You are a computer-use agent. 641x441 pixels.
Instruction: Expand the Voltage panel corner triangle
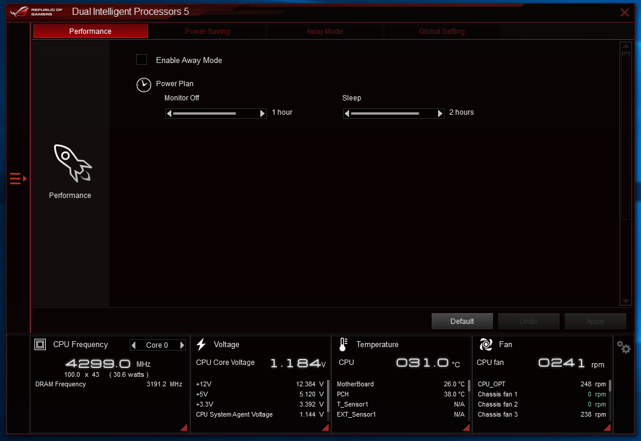[325, 427]
